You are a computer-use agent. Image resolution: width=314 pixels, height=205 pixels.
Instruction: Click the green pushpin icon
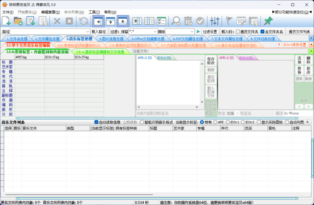(x=268, y=21)
